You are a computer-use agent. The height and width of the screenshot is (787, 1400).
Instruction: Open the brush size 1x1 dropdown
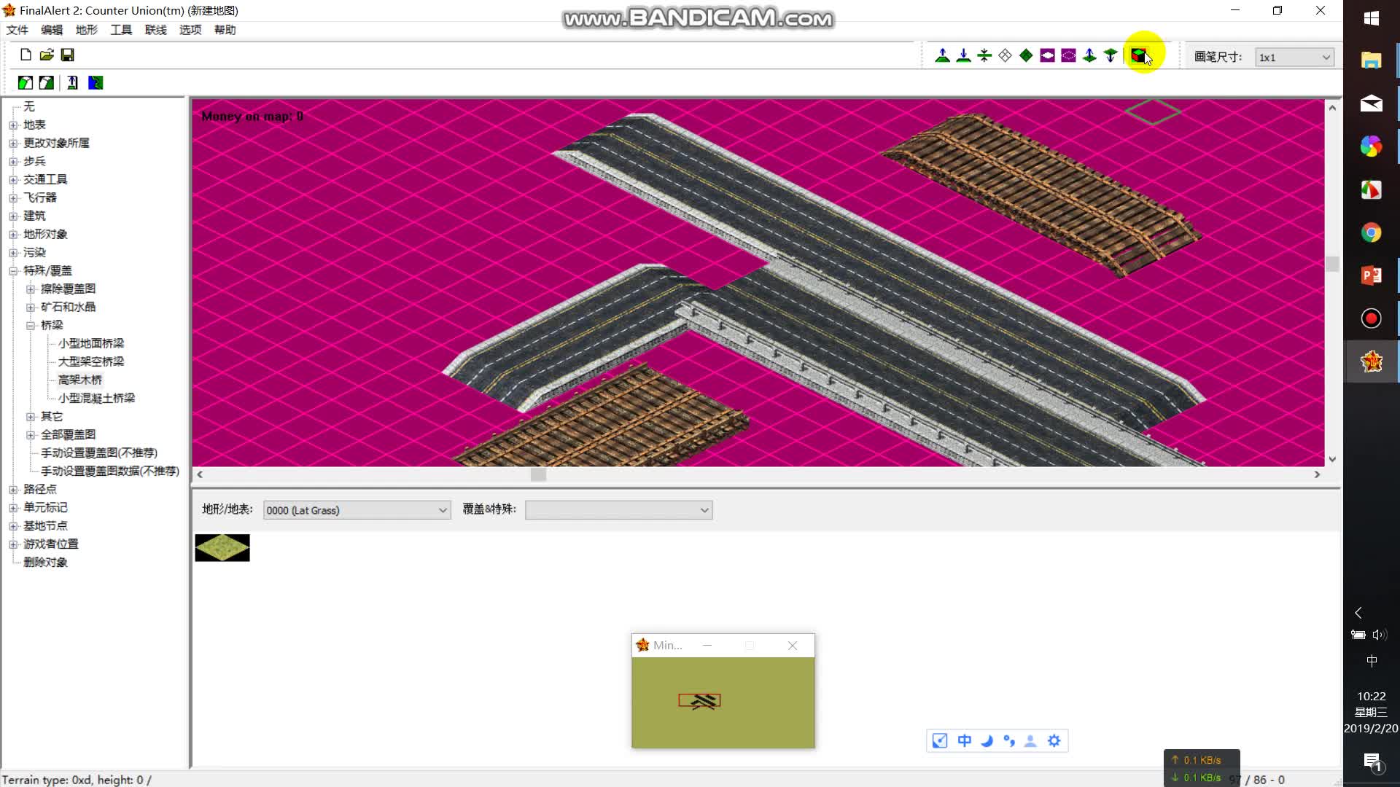click(x=1294, y=58)
